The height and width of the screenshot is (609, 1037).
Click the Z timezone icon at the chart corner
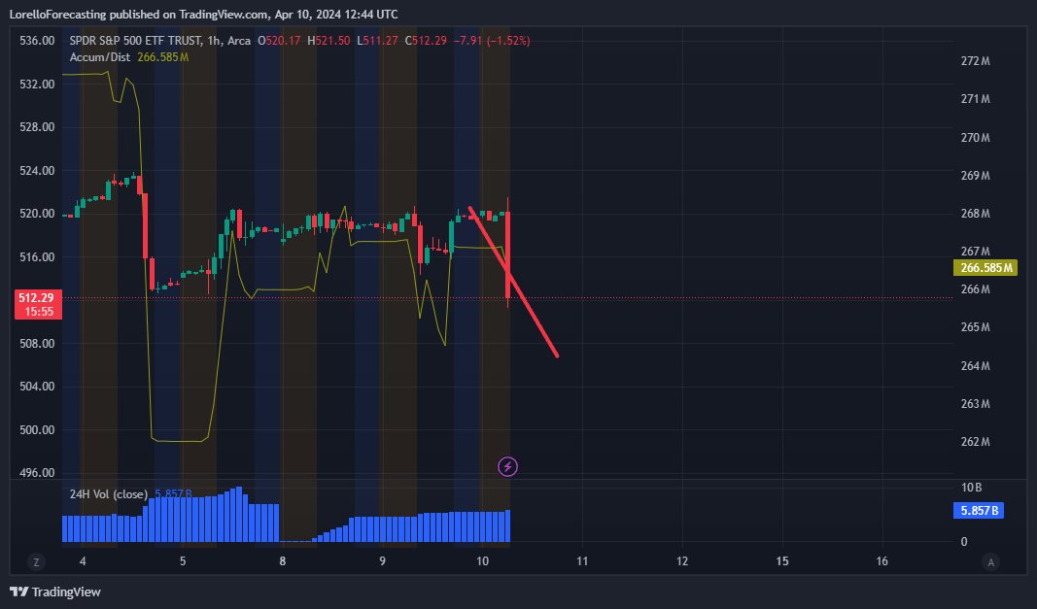[x=36, y=562]
